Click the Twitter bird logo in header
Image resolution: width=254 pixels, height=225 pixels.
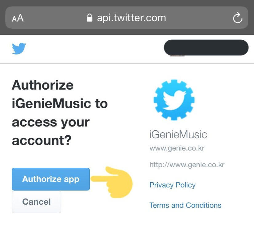(x=19, y=49)
